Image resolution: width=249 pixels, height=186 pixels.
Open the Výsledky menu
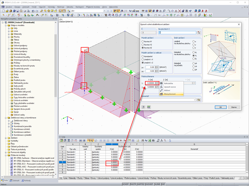coord(51,7)
